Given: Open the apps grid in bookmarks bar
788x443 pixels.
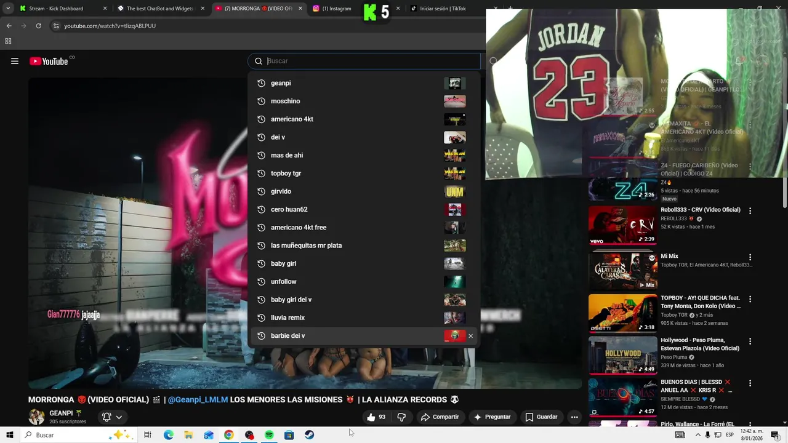Looking at the screenshot, I should pyautogui.click(x=8, y=41).
